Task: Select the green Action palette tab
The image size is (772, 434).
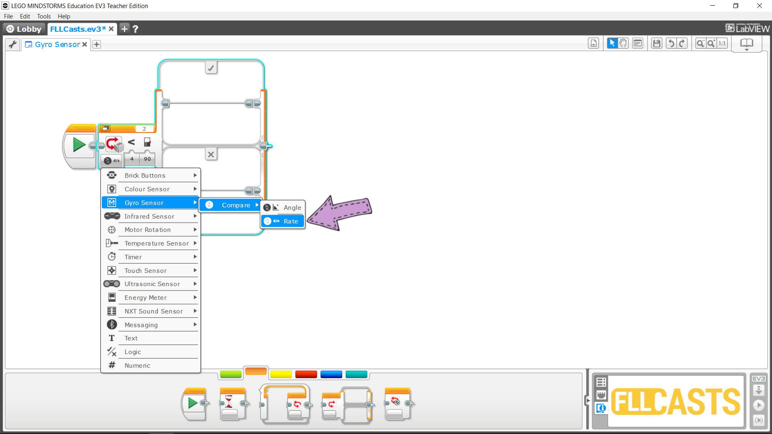Action: click(x=231, y=374)
